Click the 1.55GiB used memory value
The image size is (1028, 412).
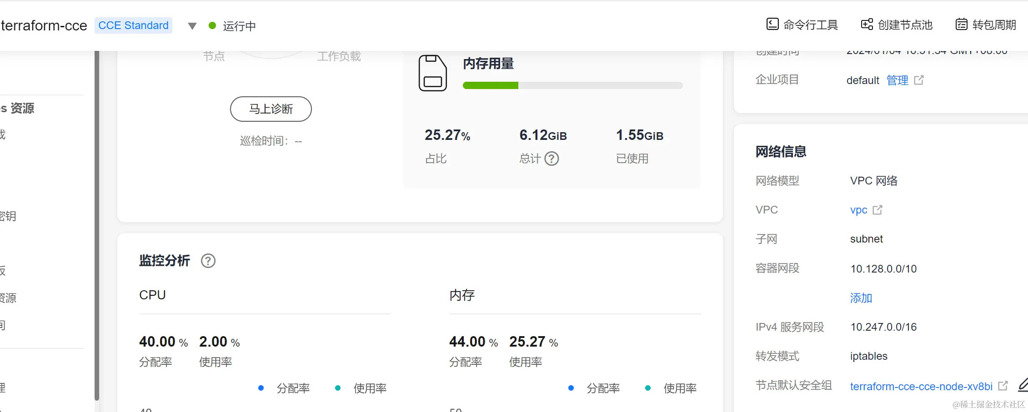point(640,135)
